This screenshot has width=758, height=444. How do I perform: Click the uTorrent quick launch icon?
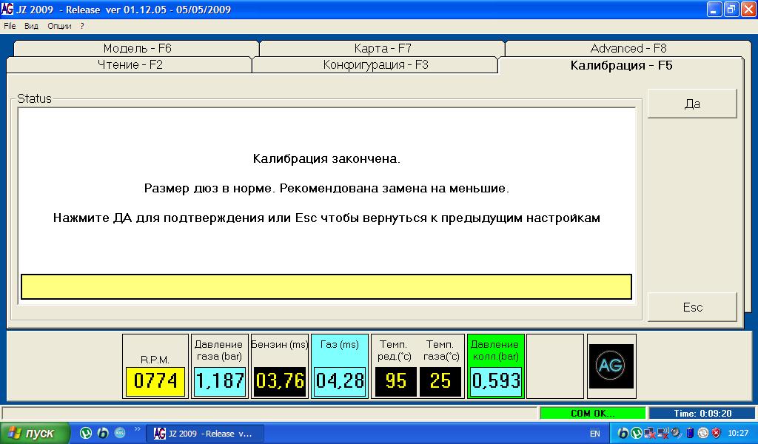click(x=86, y=433)
